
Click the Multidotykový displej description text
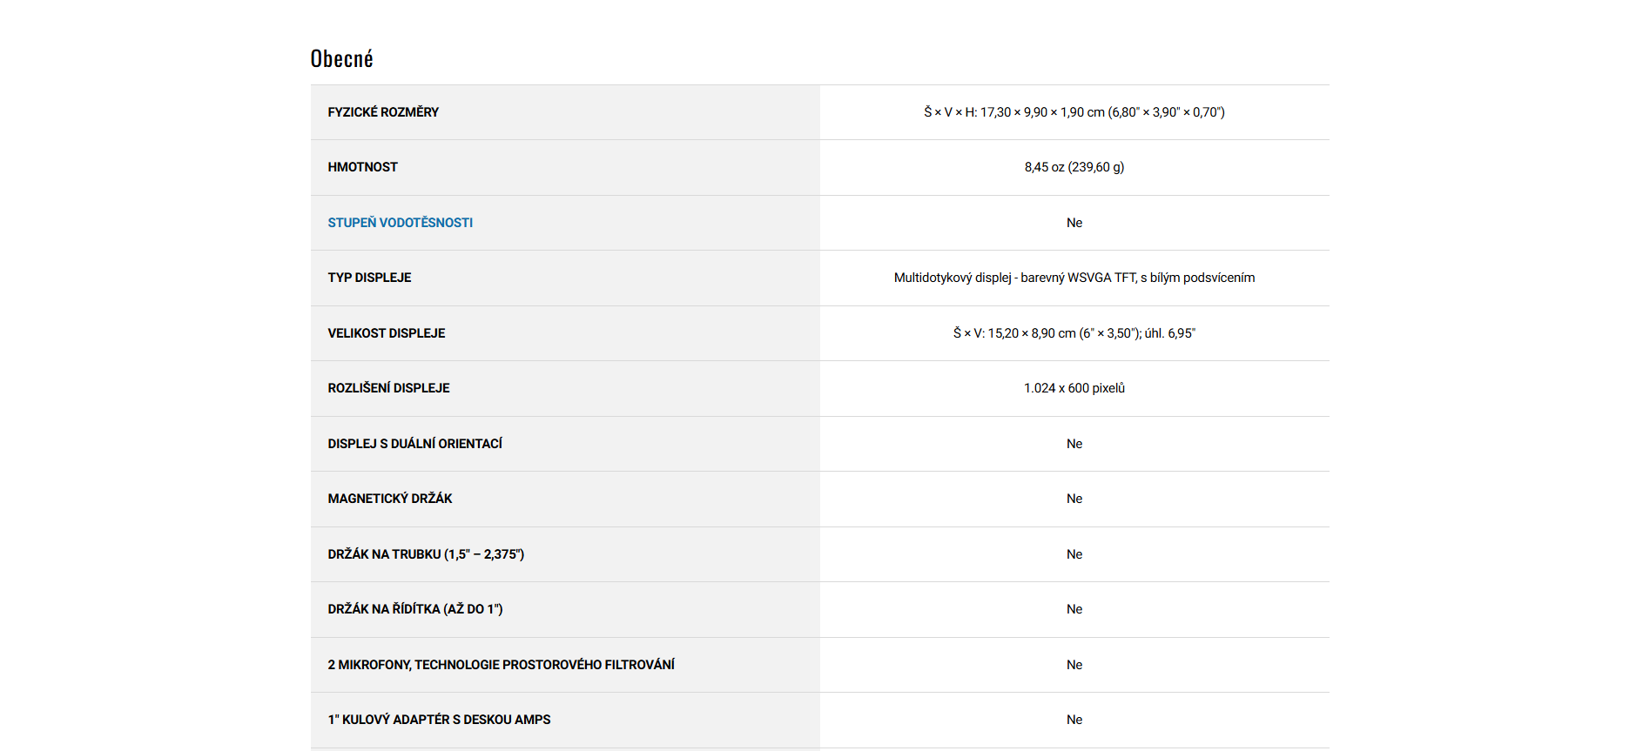point(1074,278)
